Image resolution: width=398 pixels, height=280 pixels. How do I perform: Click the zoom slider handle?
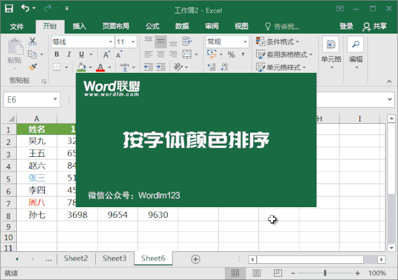[325, 273]
